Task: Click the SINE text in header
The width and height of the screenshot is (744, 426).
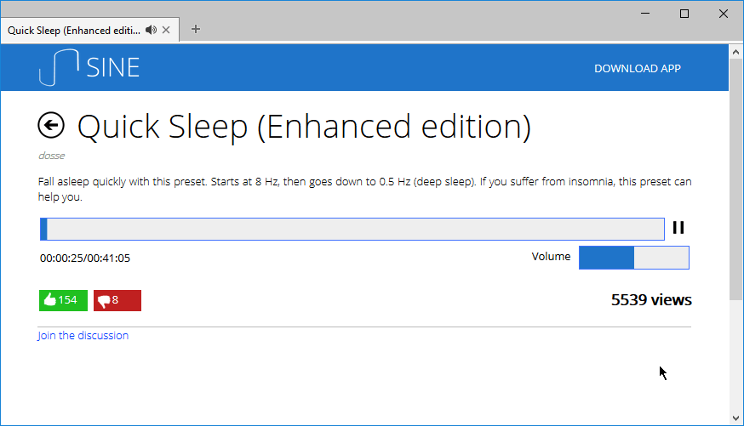Action: point(113,67)
